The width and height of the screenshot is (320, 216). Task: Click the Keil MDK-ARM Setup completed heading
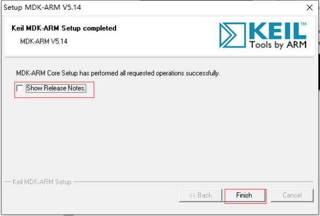pos(64,28)
